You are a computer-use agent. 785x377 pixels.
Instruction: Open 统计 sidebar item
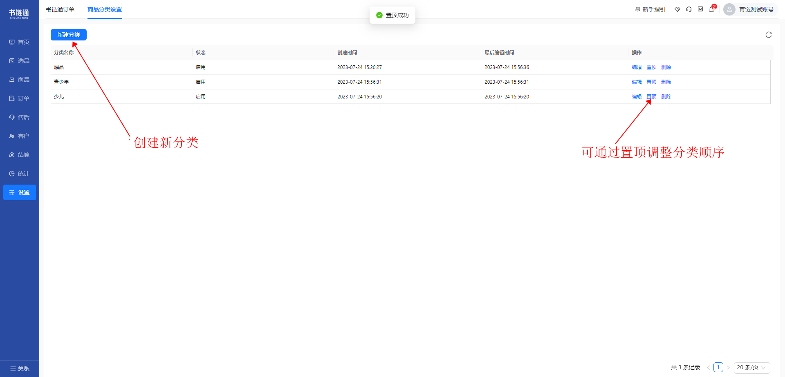(x=19, y=174)
